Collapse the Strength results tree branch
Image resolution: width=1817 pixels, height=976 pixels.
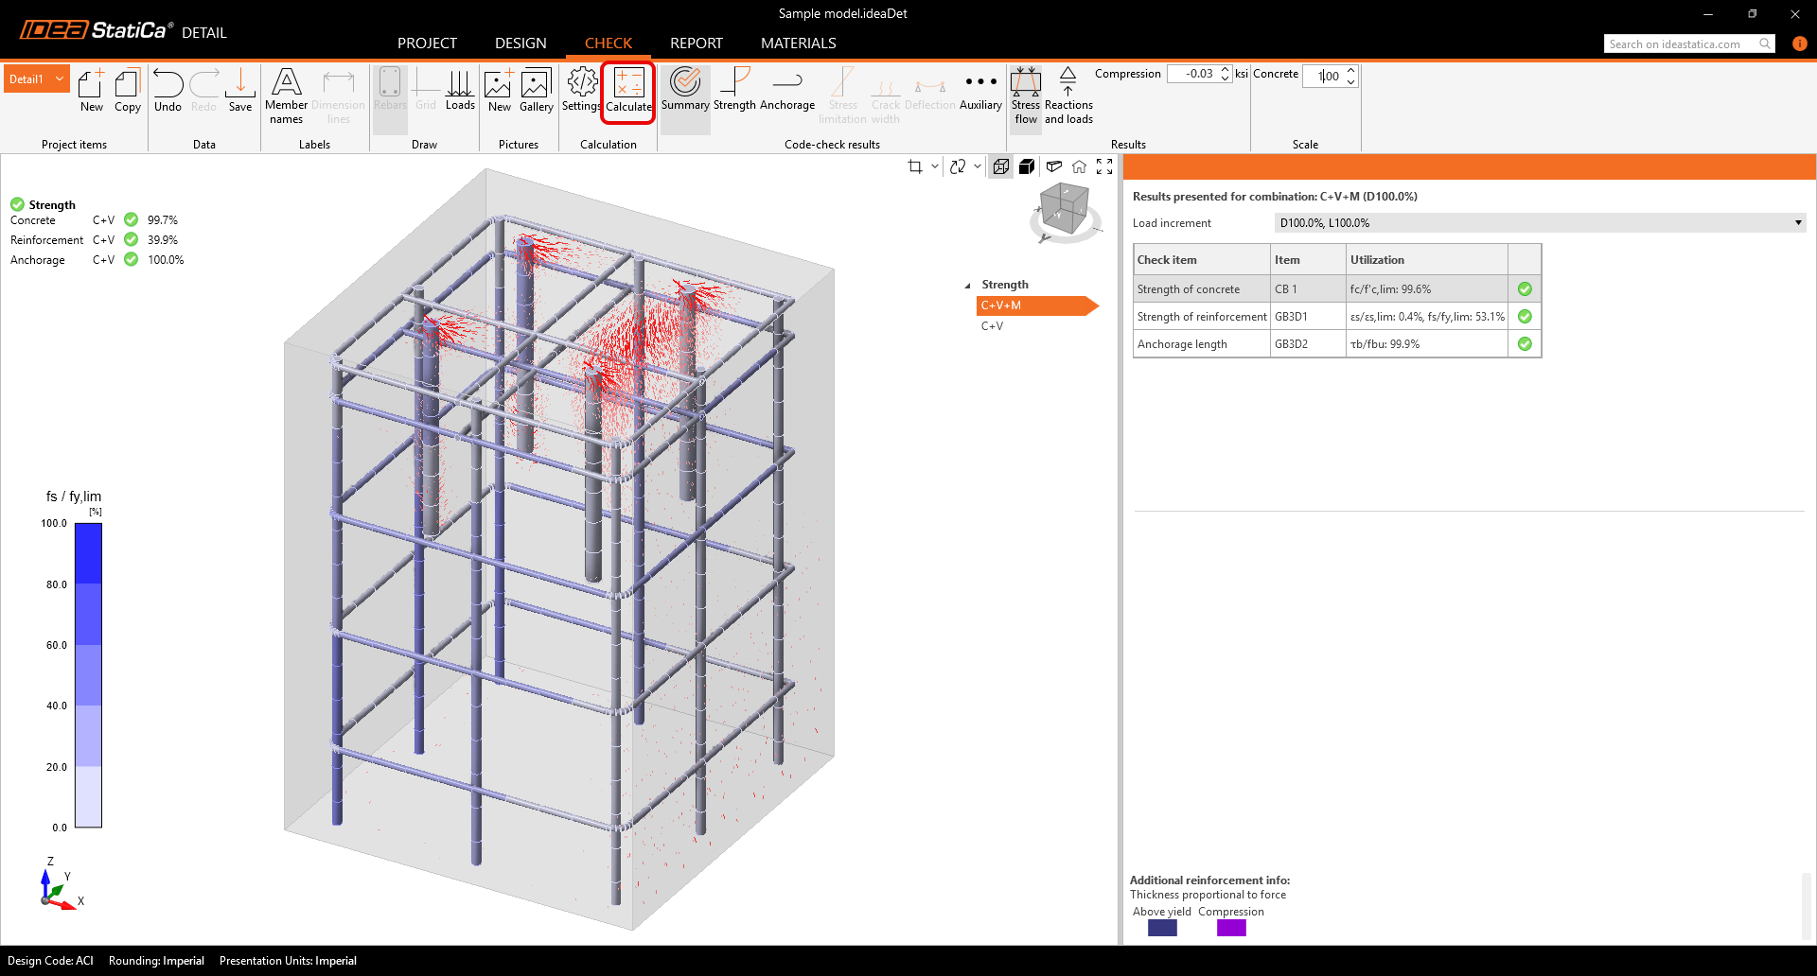[x=967, y=284]
